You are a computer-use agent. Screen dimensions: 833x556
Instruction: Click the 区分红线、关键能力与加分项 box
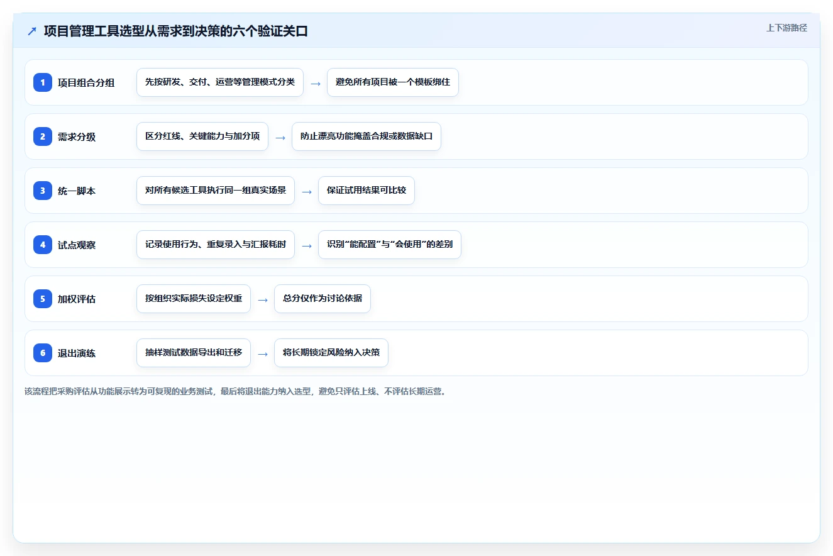pyautogui.click(x=202, y=136)
